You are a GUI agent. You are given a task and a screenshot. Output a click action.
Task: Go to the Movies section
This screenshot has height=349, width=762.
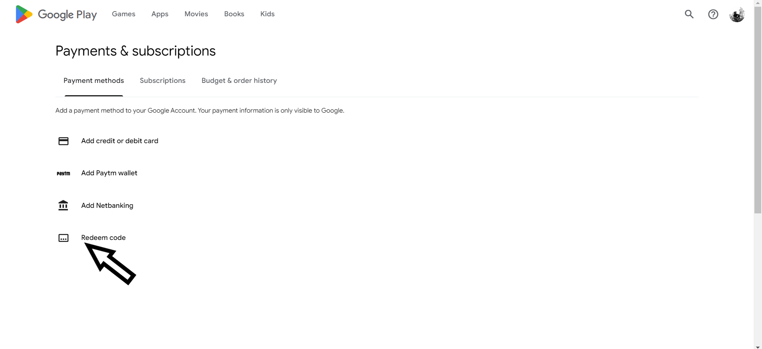196,14
